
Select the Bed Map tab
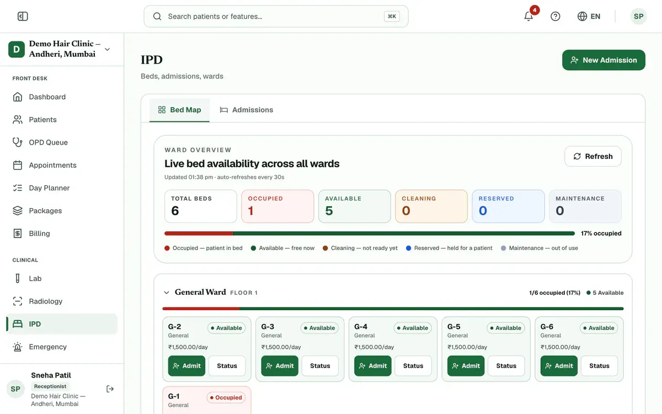point(179,110)
